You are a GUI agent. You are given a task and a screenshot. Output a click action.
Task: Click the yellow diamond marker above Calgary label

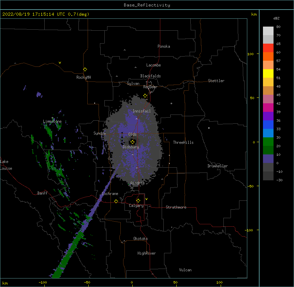(138, 201)
